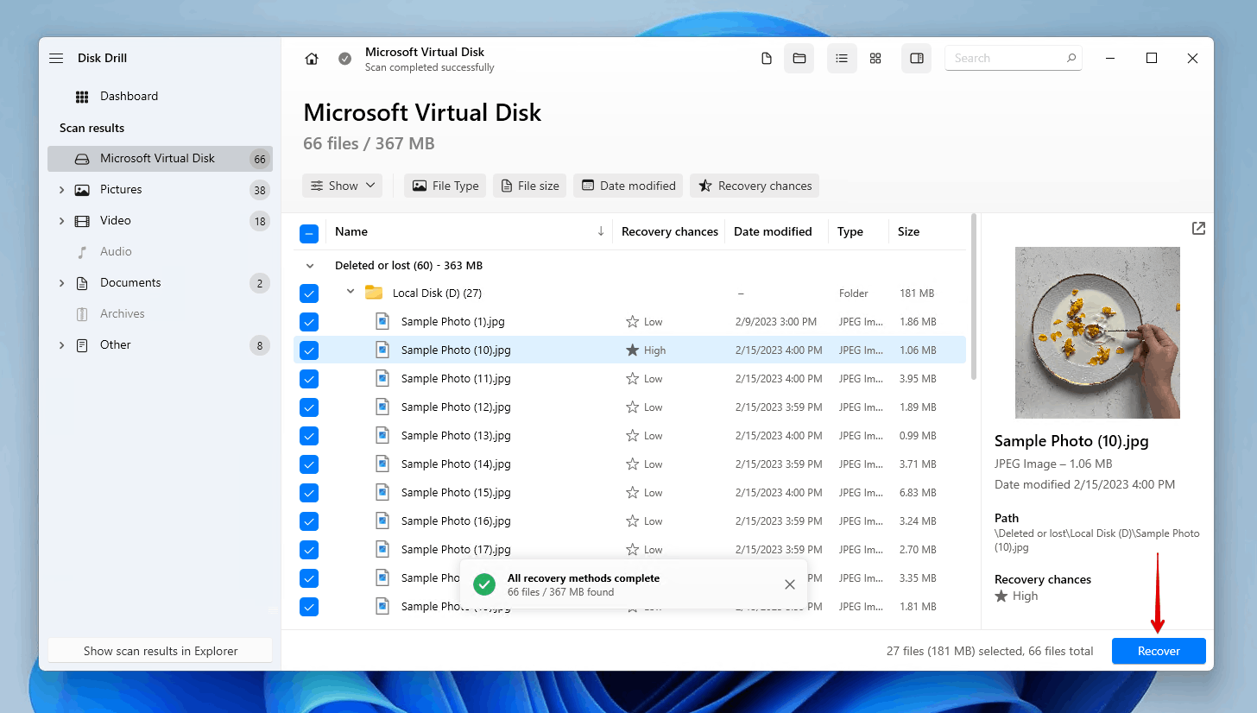Click the scan completed checkmark icon

click(344, 59)
